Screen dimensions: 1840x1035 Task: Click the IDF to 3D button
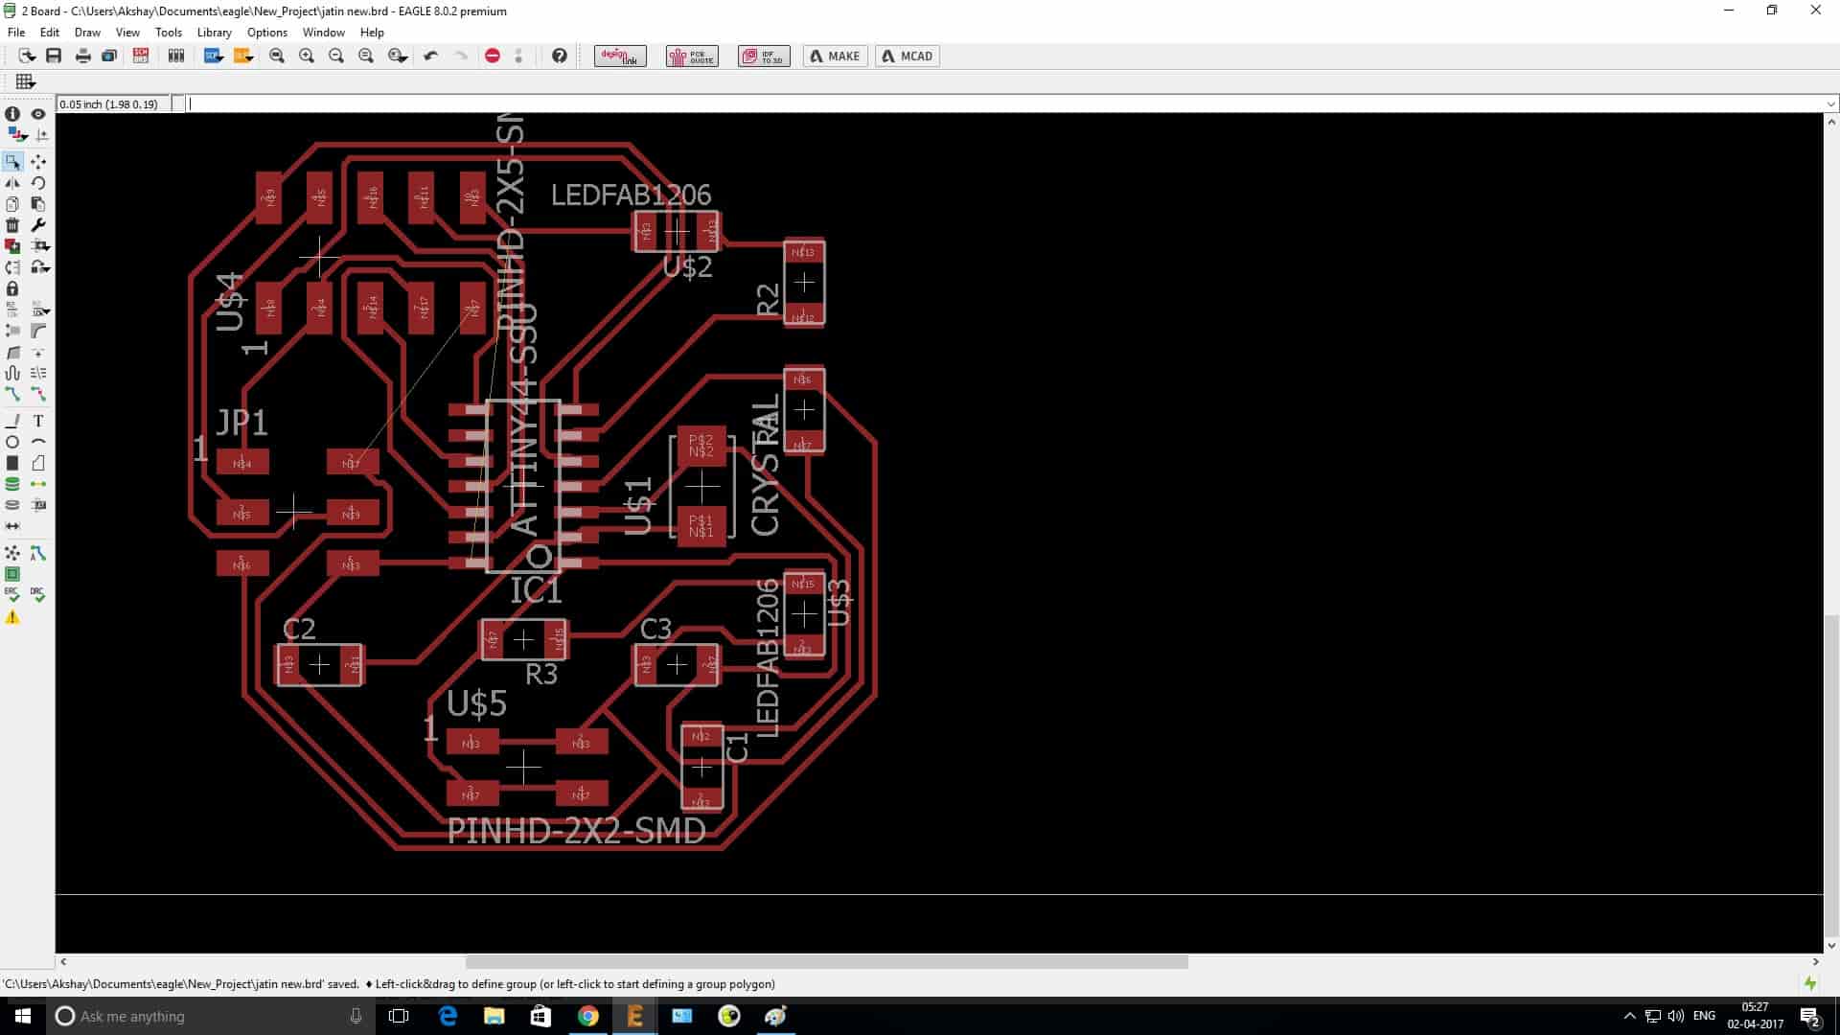point(764,56)
